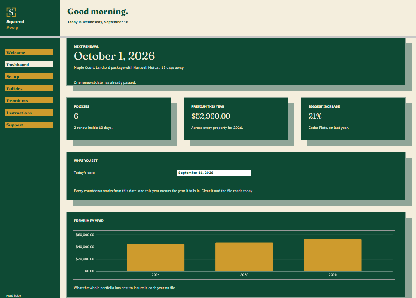Click the 2024 premium bar

(x=156, y=258)
